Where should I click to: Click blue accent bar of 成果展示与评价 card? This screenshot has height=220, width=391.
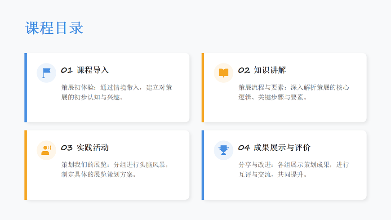[203, 165]
